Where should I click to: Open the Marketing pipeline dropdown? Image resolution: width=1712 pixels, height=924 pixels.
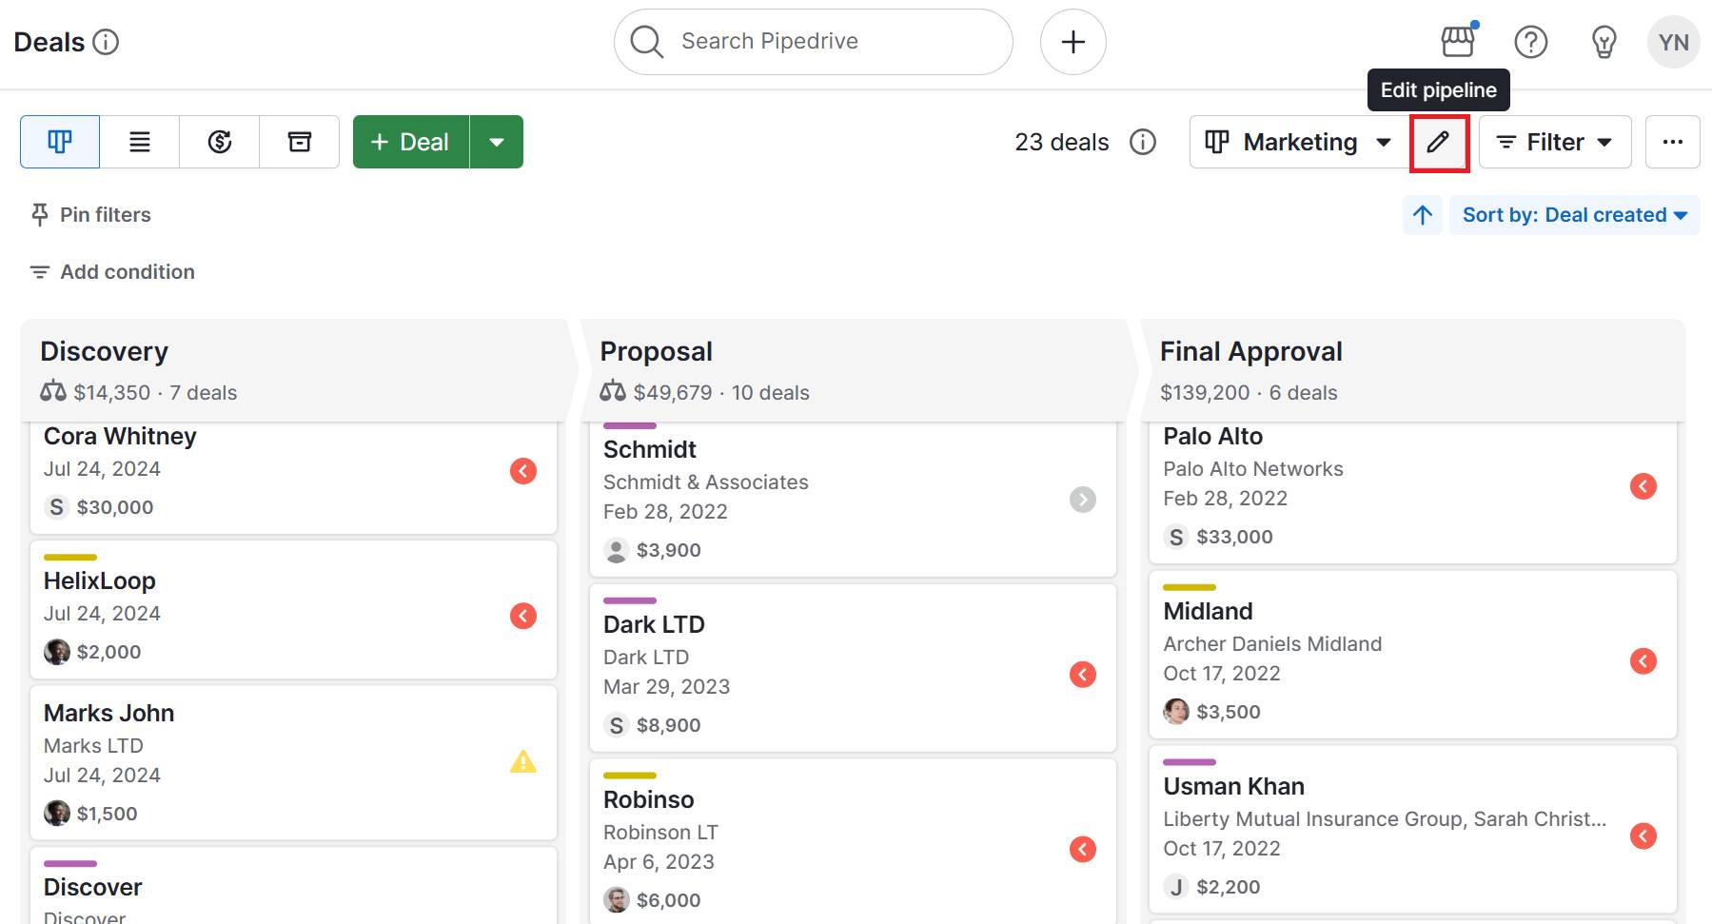point(1297,141)
